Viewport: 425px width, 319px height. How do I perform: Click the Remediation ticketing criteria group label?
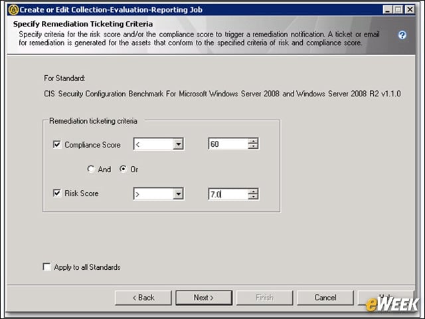point(93,121)
